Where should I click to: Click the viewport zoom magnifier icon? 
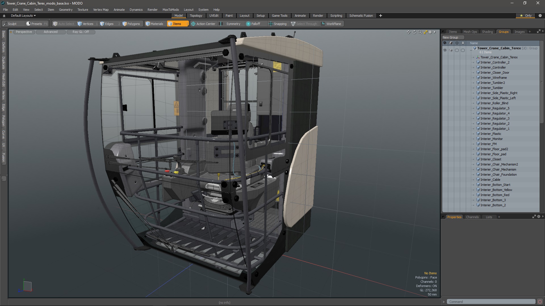(420, 32)
